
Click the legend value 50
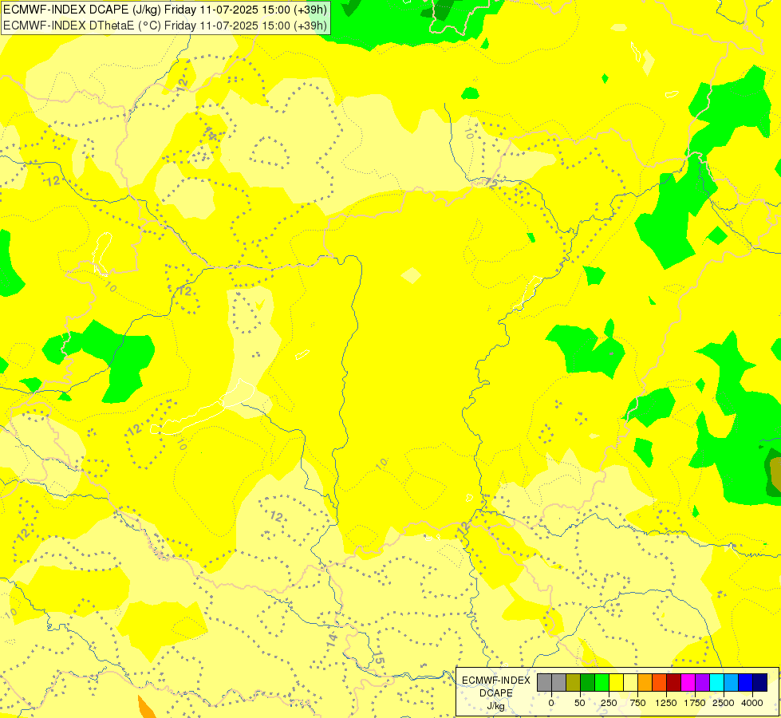[x=579, y=703]
